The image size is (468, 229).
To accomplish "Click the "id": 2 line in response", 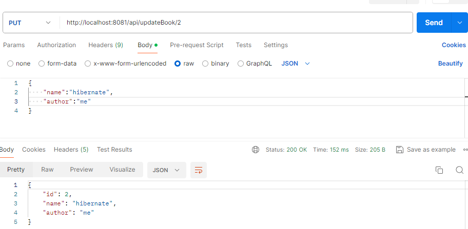I will (x=57, y=195).
